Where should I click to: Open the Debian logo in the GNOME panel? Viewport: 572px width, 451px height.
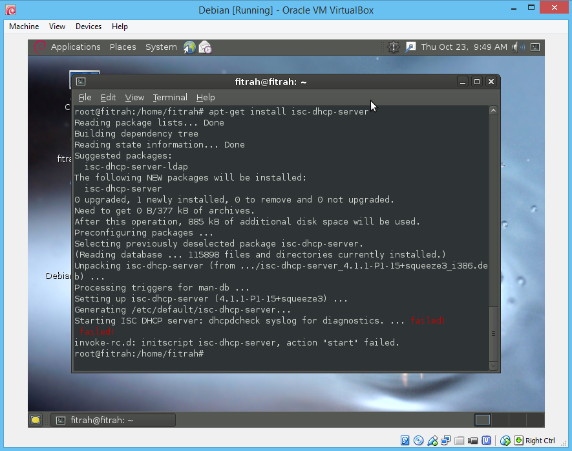click(39, 47)
